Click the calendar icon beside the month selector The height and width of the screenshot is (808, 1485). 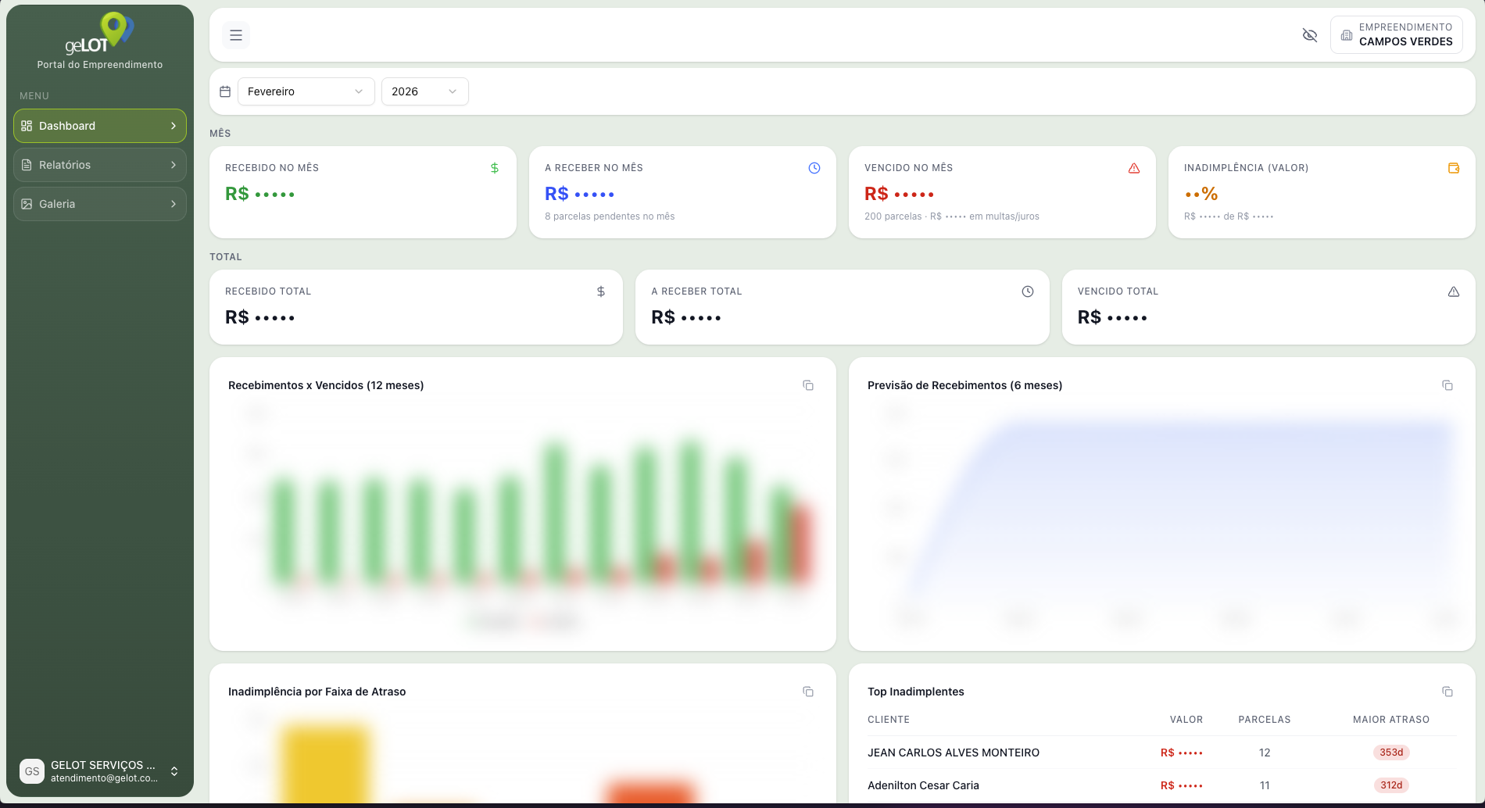tap(225, 91)
